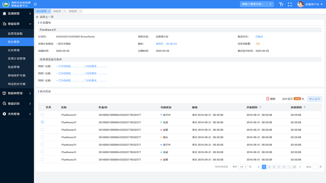The width and height of the screenshot is (326, 183).
Task: Click the pagination ellipsis button
Action: click(x=289, y=167)
